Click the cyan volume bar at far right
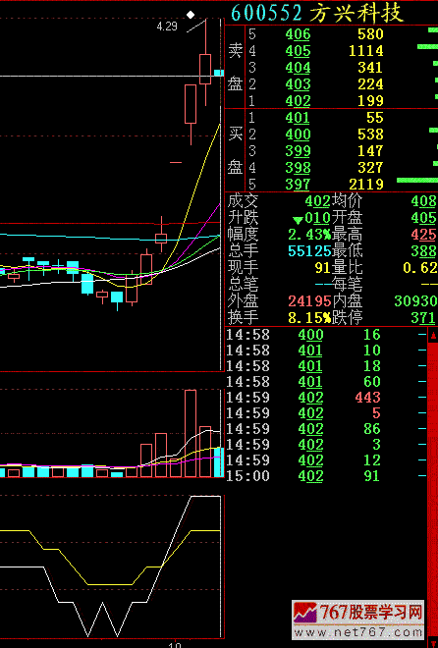 click(x=219, y=462)
